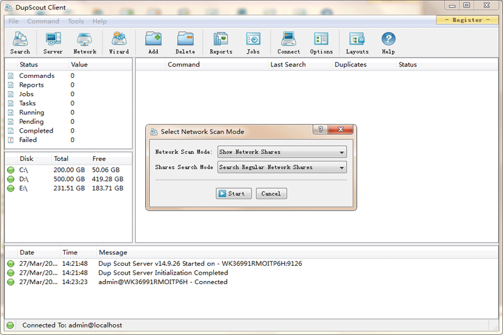Click the Add command icon
503x335 pixels.
153,43
